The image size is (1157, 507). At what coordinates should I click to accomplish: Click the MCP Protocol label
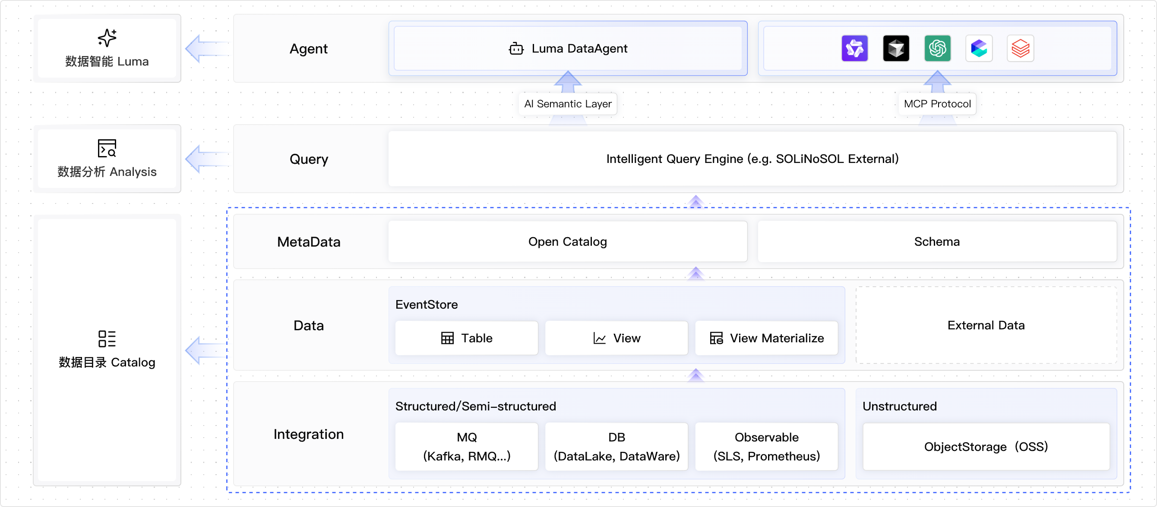[x=937, y=104]
